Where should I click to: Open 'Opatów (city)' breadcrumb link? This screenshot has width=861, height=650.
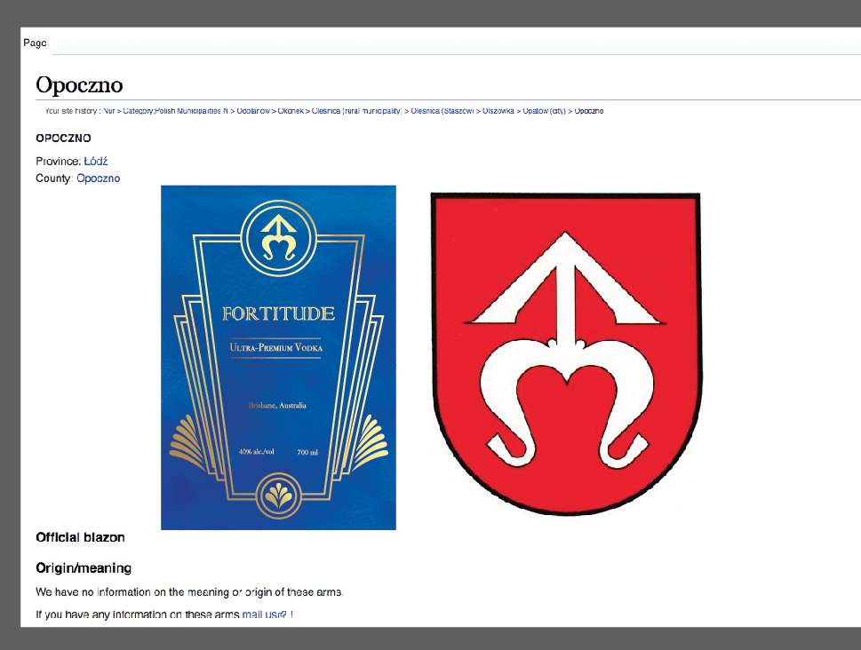[543, 111]
